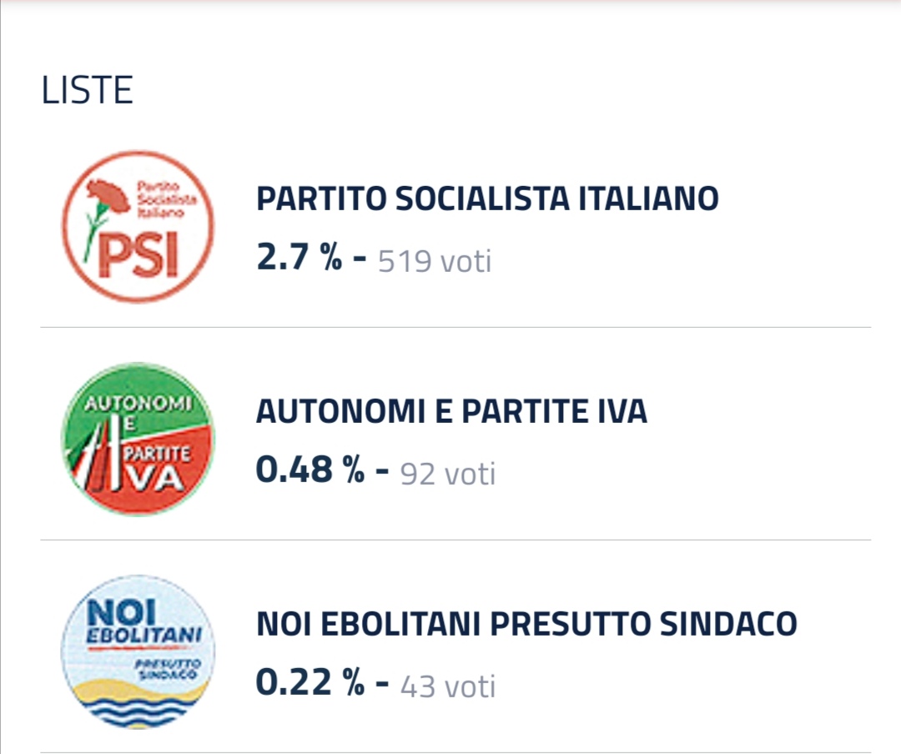Click the 0.48 % percentage value

310,470
